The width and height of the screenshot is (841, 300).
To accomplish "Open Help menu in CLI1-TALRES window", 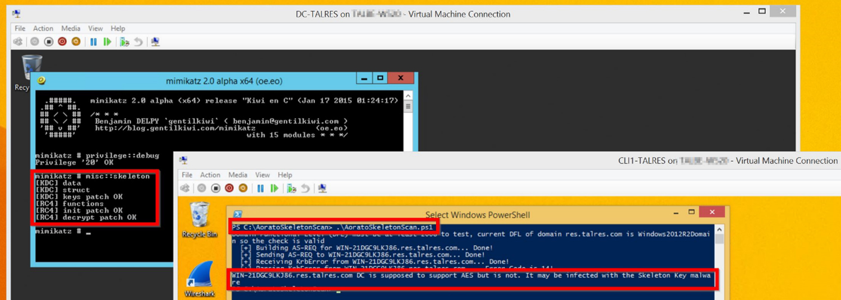I will 285,175.
